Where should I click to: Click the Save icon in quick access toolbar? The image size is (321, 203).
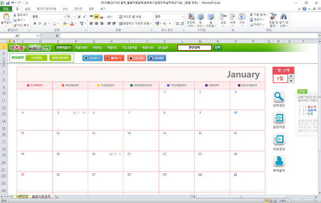tap(8, 3)
